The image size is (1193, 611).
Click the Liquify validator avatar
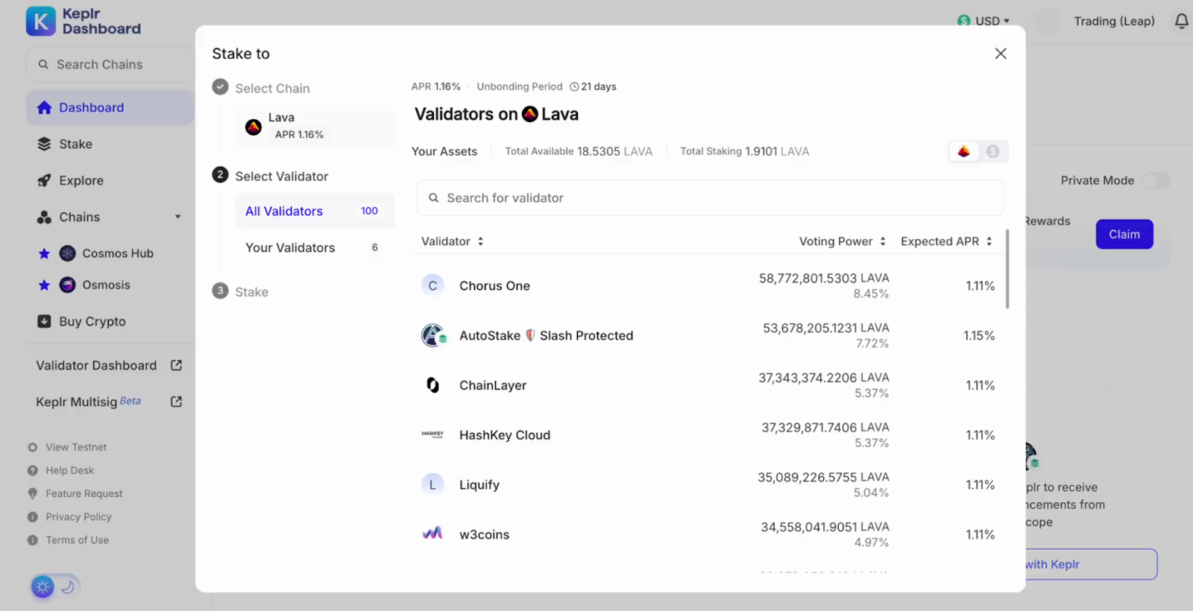tap(432, 484)
